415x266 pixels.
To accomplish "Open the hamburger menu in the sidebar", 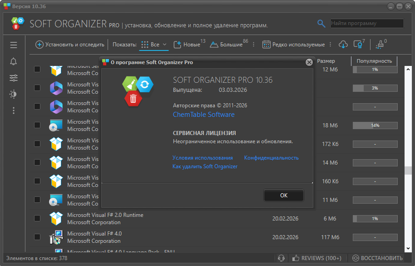I will pos(14,45).
